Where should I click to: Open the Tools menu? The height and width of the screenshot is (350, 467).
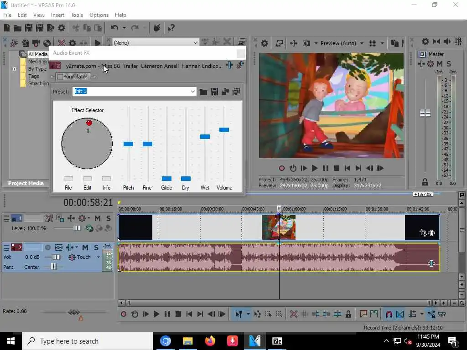77,15
